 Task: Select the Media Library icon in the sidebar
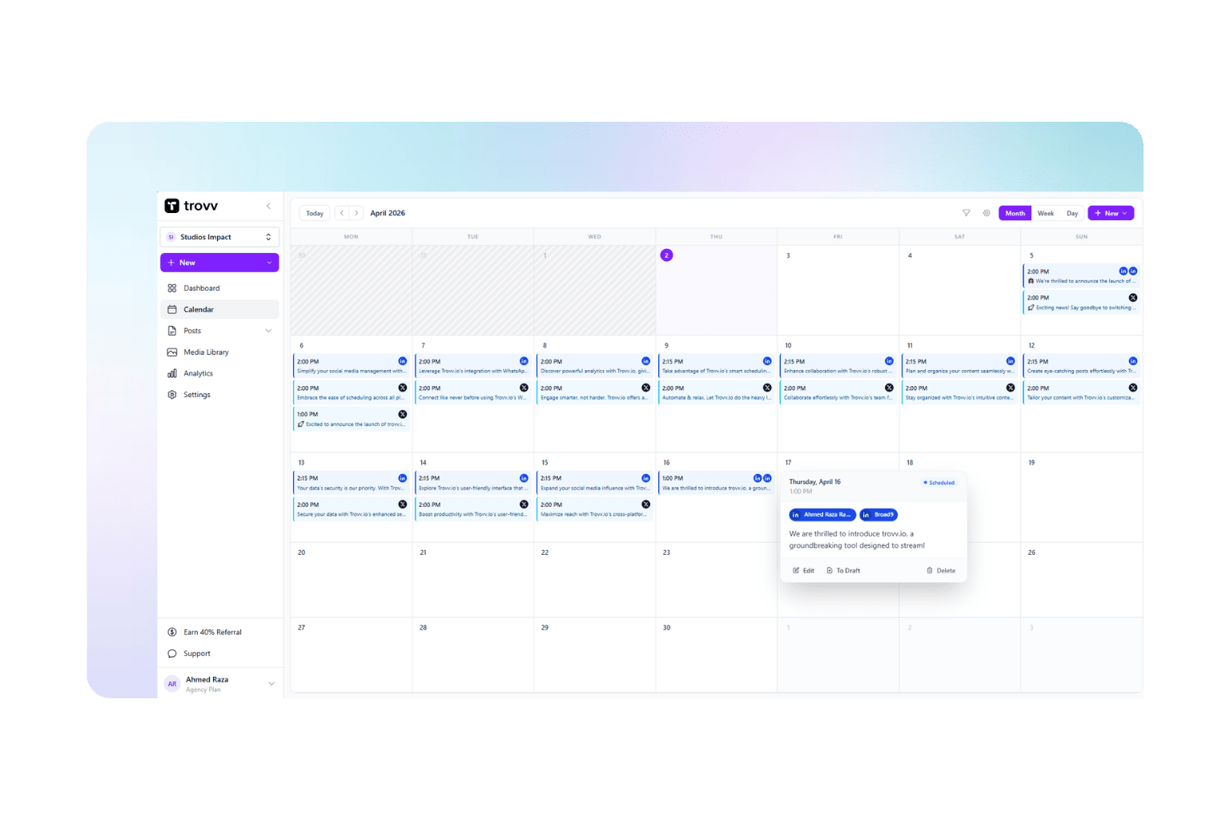[172, 352]
